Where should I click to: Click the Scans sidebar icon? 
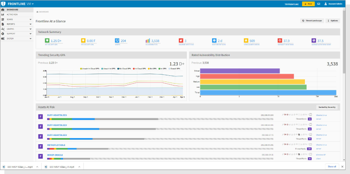(3, 19)
